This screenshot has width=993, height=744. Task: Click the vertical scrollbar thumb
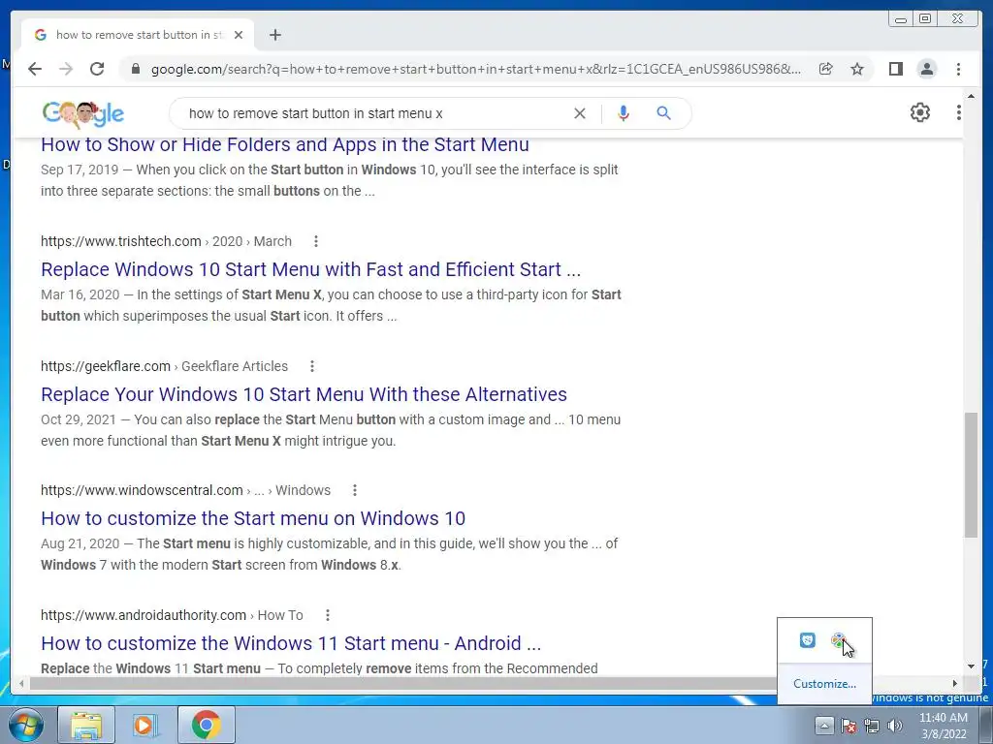(971, 475)
